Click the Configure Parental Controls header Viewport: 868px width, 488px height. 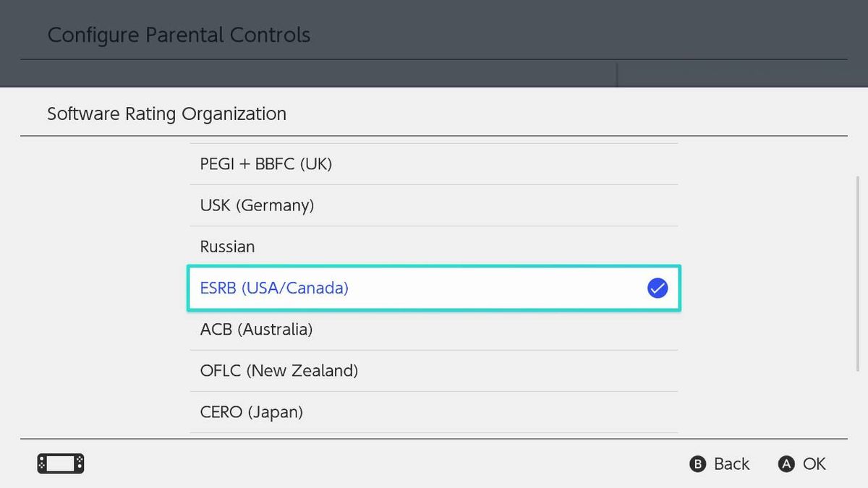179,34
